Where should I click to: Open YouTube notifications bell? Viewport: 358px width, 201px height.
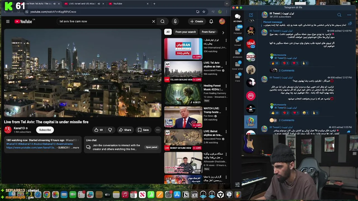tap(211, 21)
